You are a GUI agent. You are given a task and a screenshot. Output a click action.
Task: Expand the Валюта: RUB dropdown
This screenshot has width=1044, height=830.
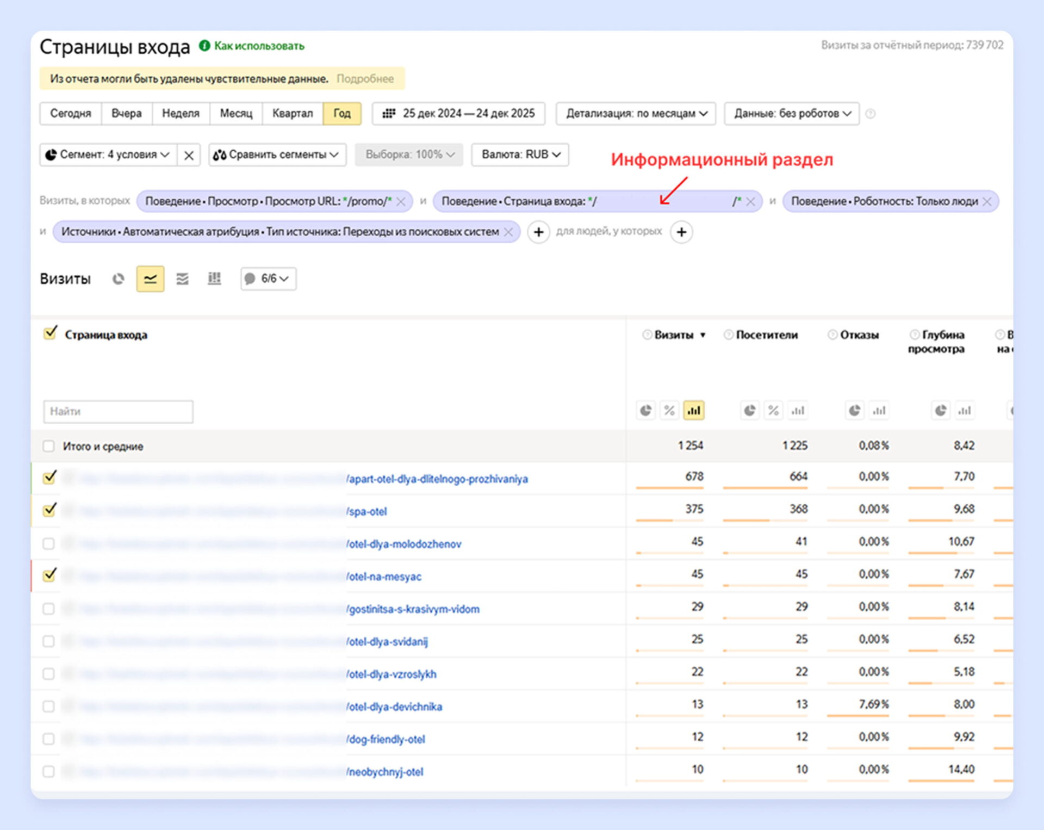click(520, 155)
